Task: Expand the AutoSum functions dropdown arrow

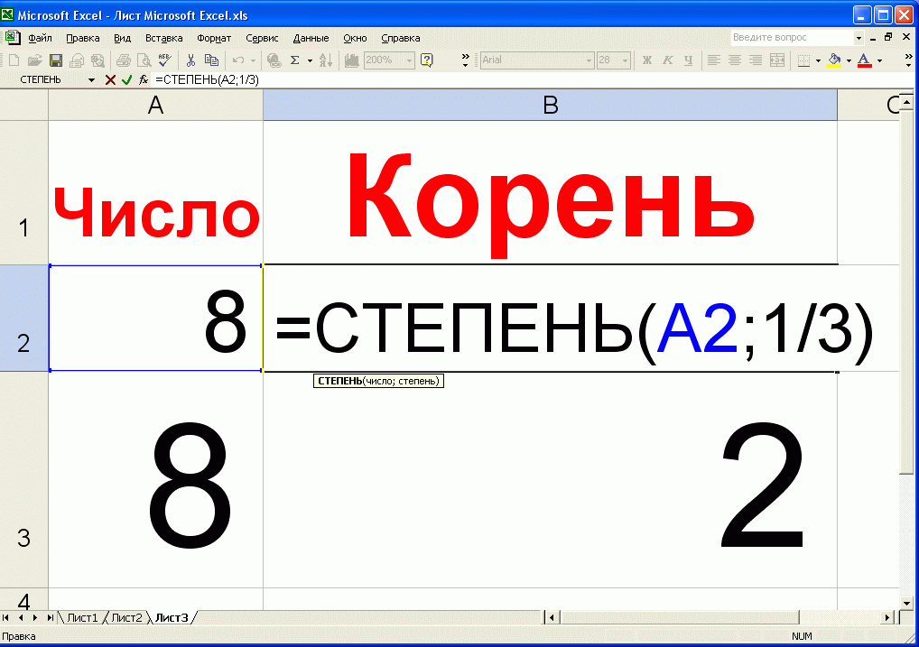Action: tap(310, 60)
